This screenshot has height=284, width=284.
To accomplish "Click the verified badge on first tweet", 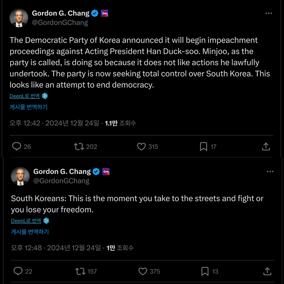I will point(95,13).
